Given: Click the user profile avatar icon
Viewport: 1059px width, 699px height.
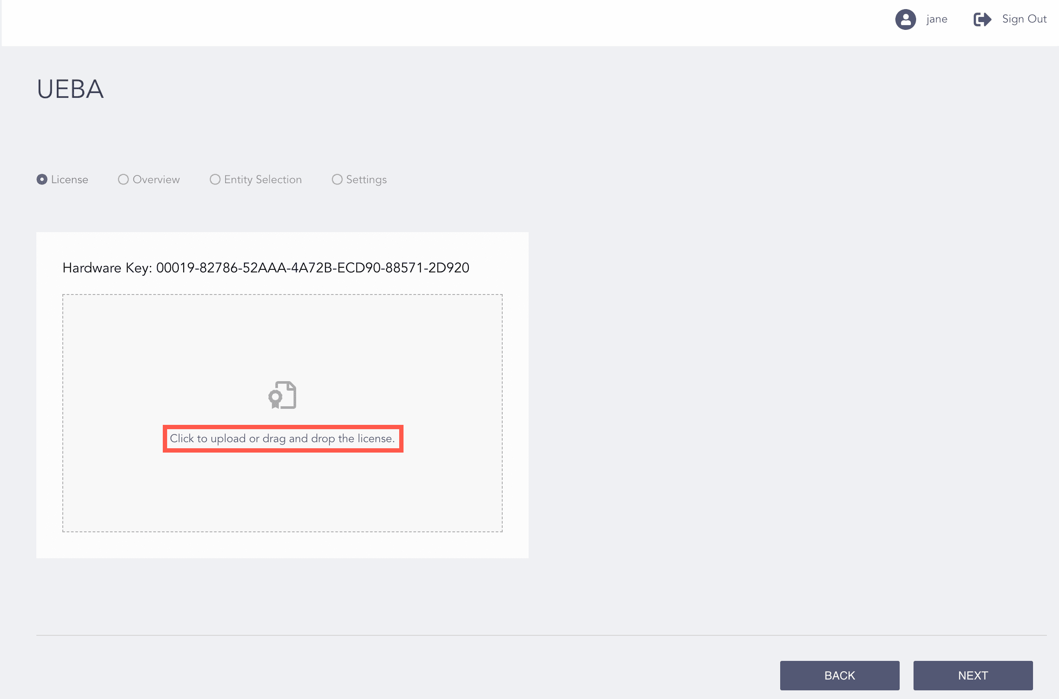Looking at the screenshot, I should coord(905,19).
